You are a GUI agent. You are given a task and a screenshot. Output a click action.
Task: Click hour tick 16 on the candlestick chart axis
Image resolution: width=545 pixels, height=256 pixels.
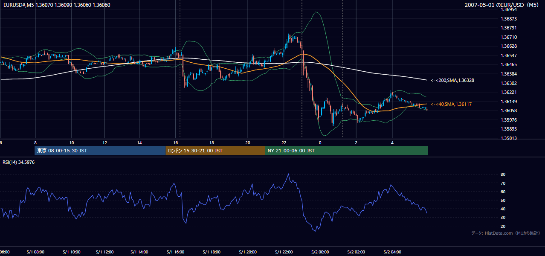click(175, 143)
